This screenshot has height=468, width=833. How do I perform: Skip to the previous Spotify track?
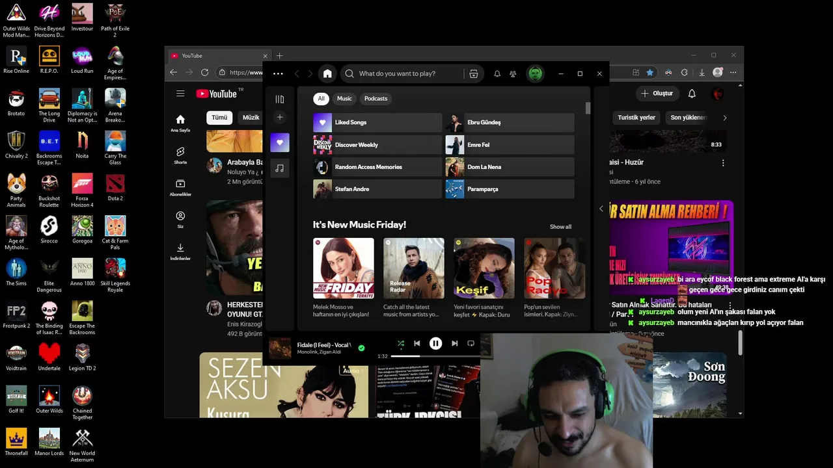click(x=417, y=343)
